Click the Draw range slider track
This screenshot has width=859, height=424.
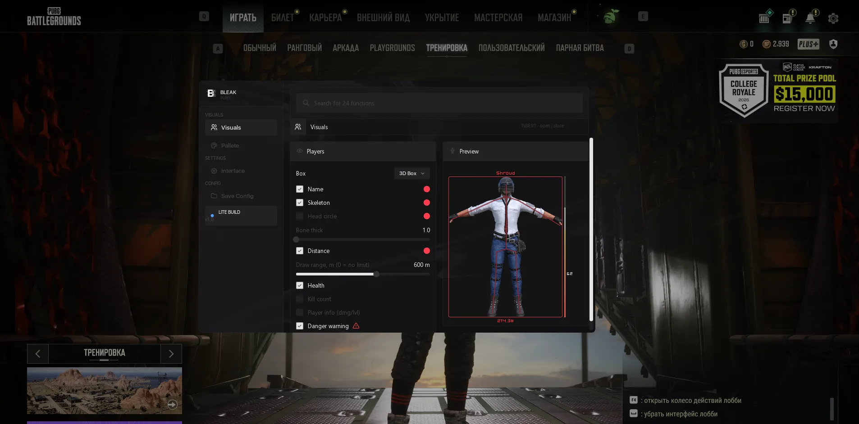coord(363,274)
